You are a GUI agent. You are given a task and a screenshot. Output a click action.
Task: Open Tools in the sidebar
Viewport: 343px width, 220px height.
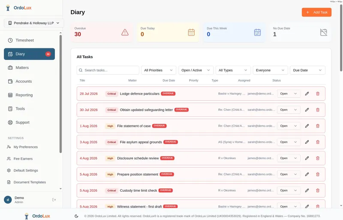point(29,109)
